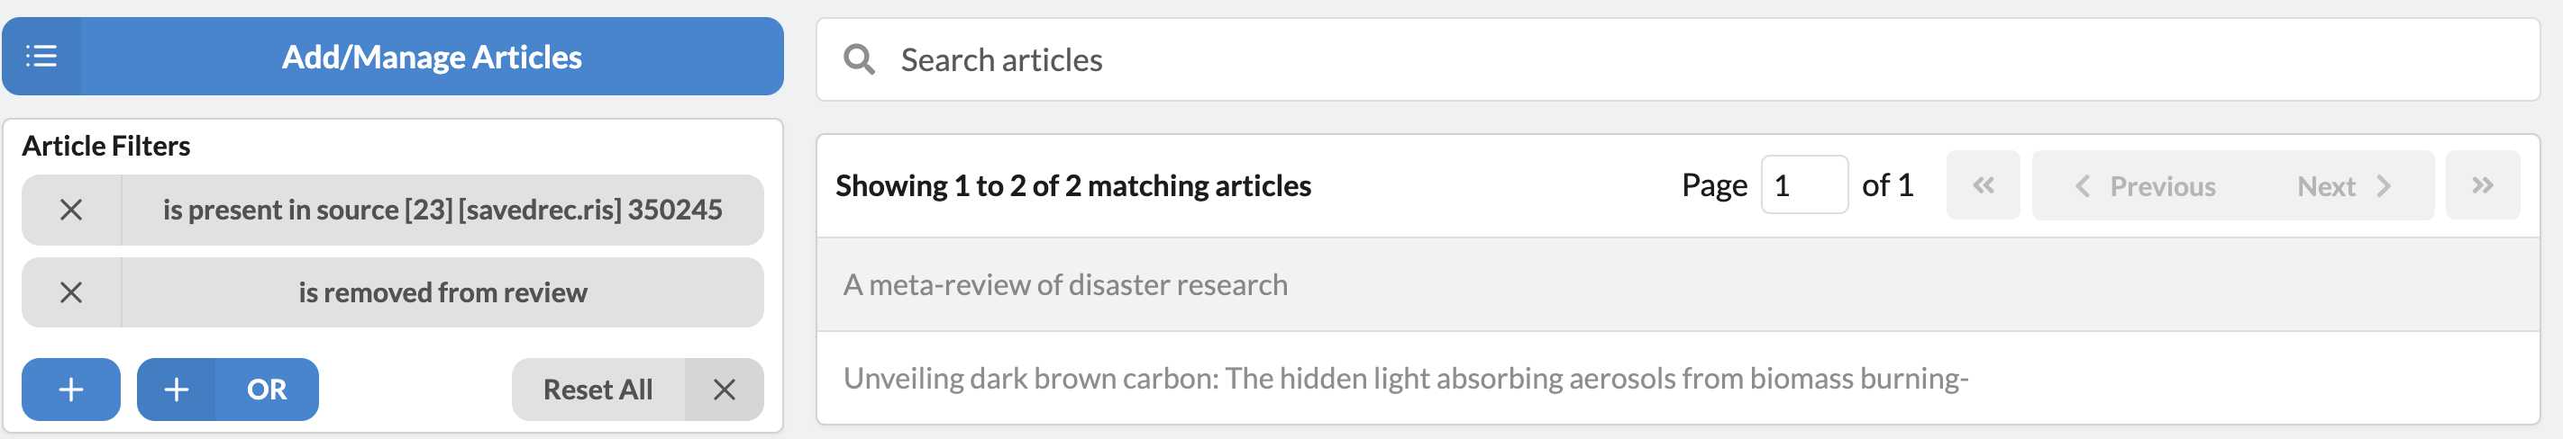Click the list menu icon beside Add/Manage Articles
Image resolution: width=2563 pixels, height=439 pixels.
[41, 57]
